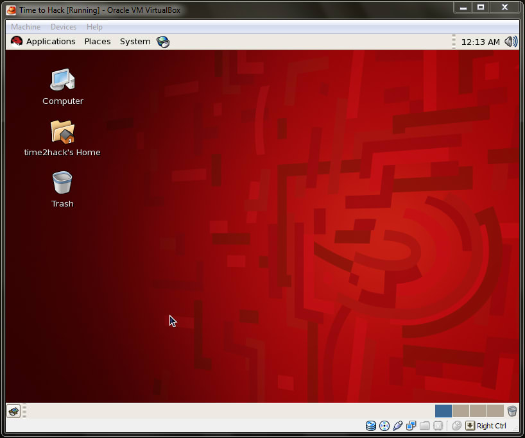Click the volume speaker icon
The image size is (525, 438).
coord(511,42)
